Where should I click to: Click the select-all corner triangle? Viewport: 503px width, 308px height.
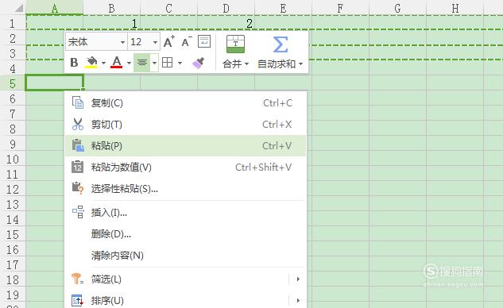(18, 8)
